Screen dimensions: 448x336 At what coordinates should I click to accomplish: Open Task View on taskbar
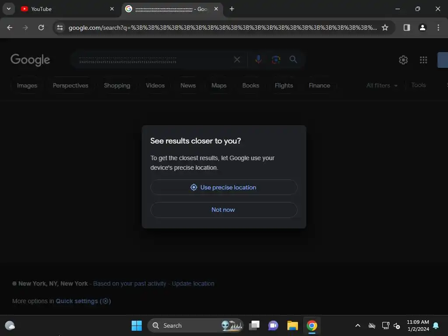pyautogui.click(x=254, y=325)
